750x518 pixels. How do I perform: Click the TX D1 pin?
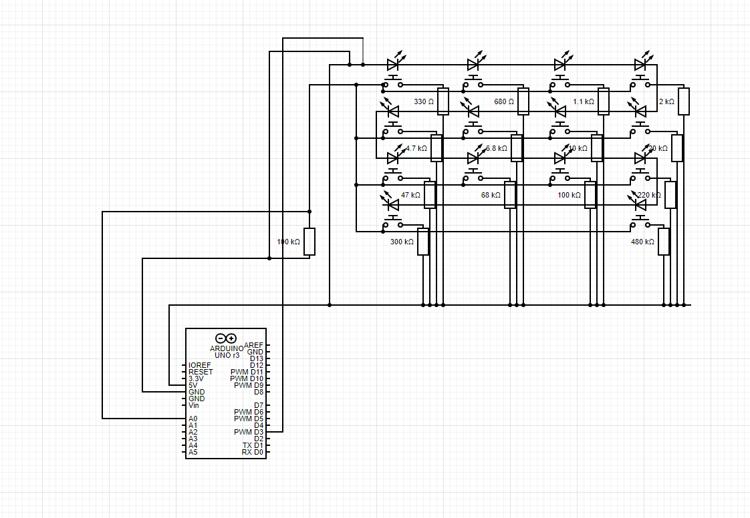(x=253, y=445)
